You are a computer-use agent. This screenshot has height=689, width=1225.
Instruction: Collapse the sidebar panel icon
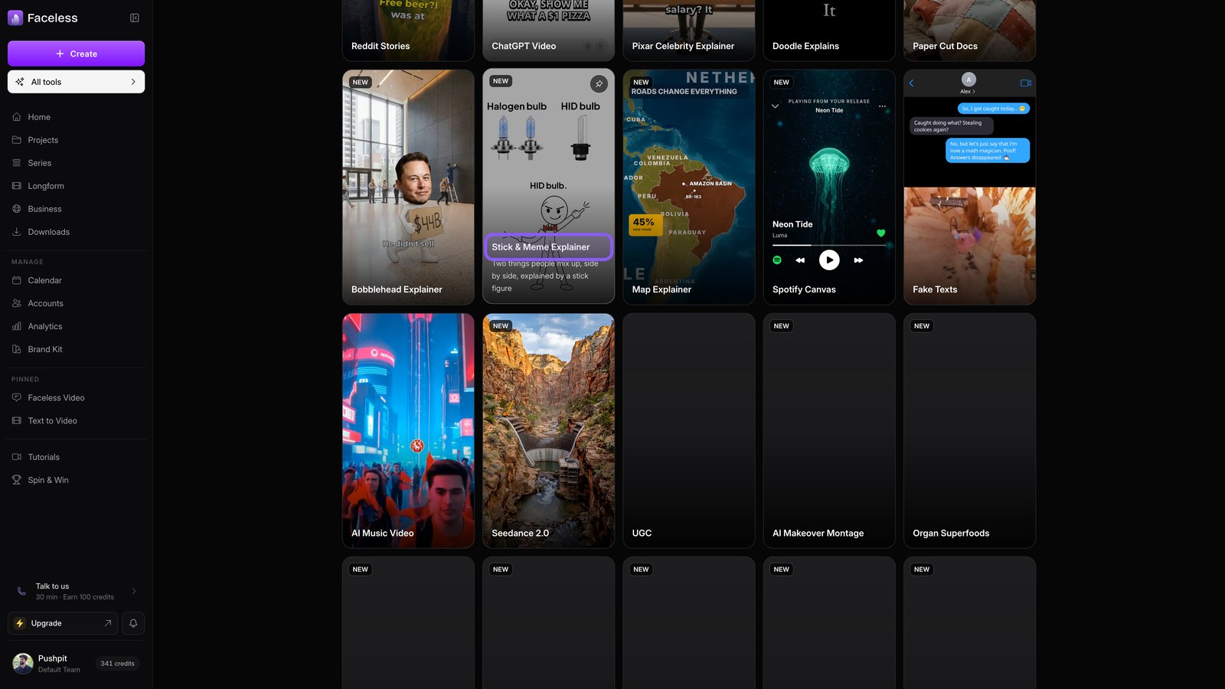(x=135, y=18)
